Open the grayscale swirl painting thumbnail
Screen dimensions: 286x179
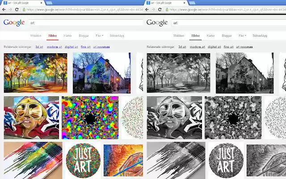click(266, 160)
